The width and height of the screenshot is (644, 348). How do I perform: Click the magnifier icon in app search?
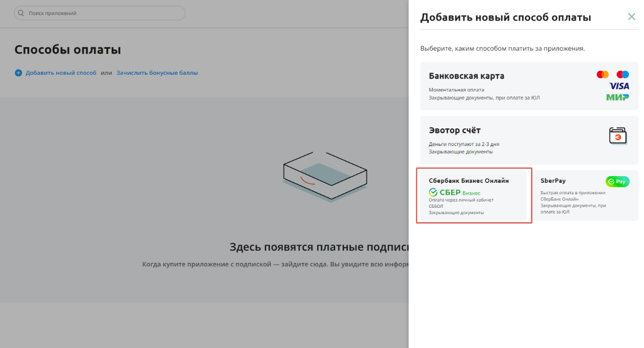pyautogui.click(x=21, y=13)
